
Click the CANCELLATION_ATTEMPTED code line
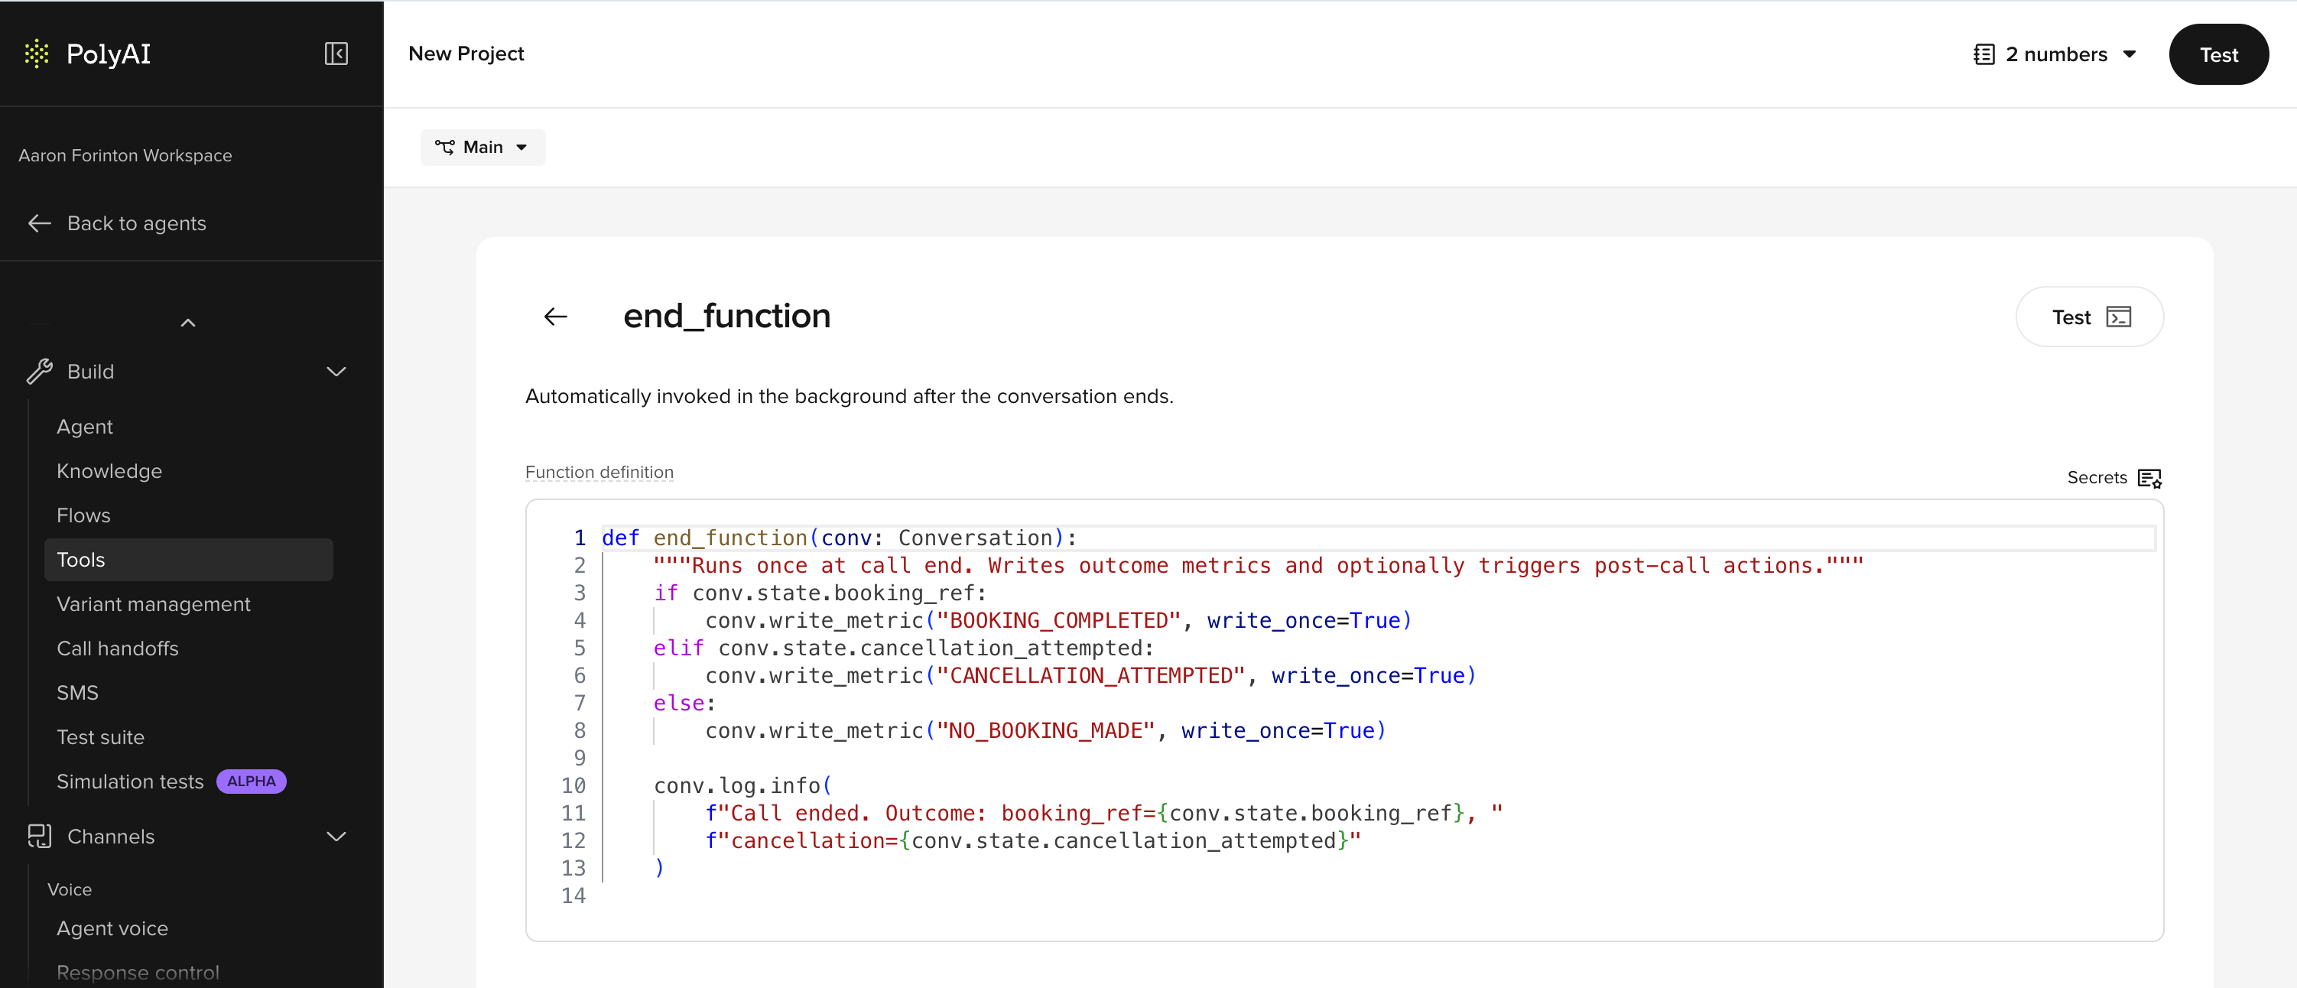(1090, 676)
